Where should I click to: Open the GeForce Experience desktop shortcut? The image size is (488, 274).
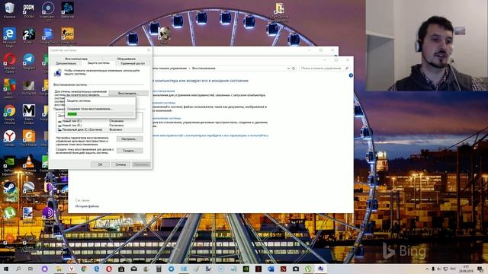pyautogui.click(x=9, y=165)
